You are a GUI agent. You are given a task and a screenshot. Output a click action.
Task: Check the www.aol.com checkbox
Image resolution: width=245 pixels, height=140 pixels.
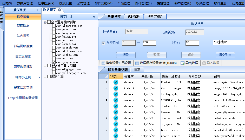[x=54, y=40]
